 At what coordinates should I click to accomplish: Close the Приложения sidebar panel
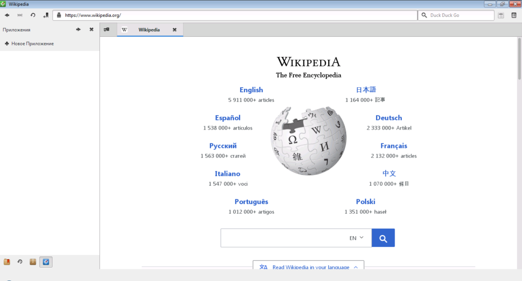point(92,29)
